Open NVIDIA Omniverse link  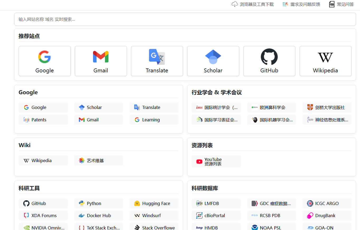[x=43, y=227]
